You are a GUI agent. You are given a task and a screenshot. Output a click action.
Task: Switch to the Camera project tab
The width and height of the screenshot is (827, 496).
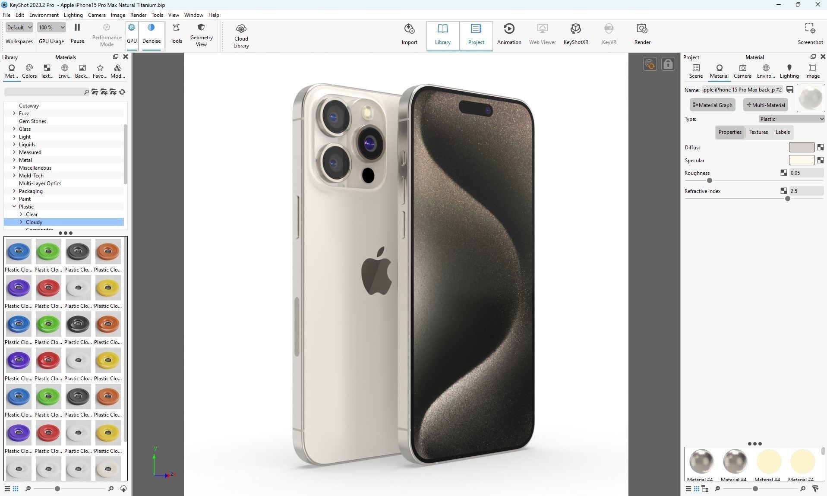(x=742, y=71)
